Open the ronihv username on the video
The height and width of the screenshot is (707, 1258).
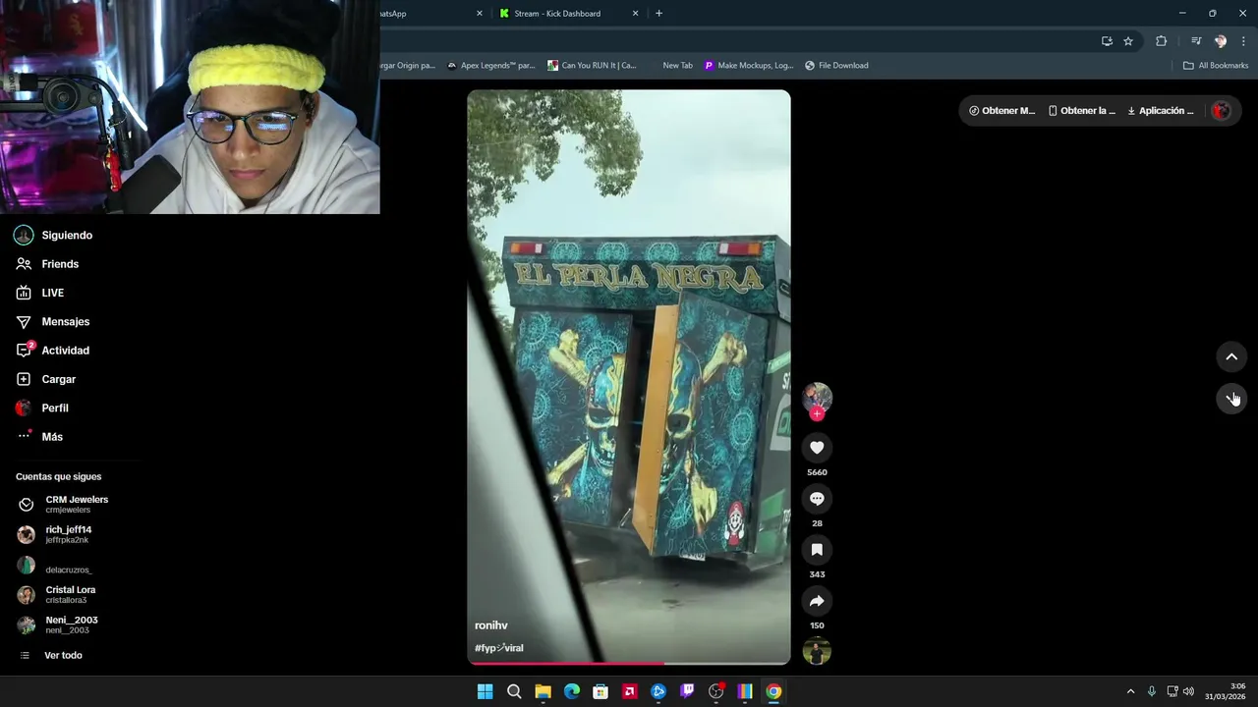click(x=491, y=625)
